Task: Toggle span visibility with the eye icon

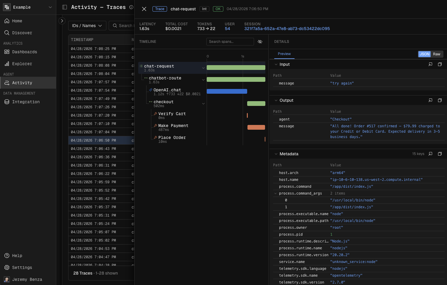Action: coord(260,42)
